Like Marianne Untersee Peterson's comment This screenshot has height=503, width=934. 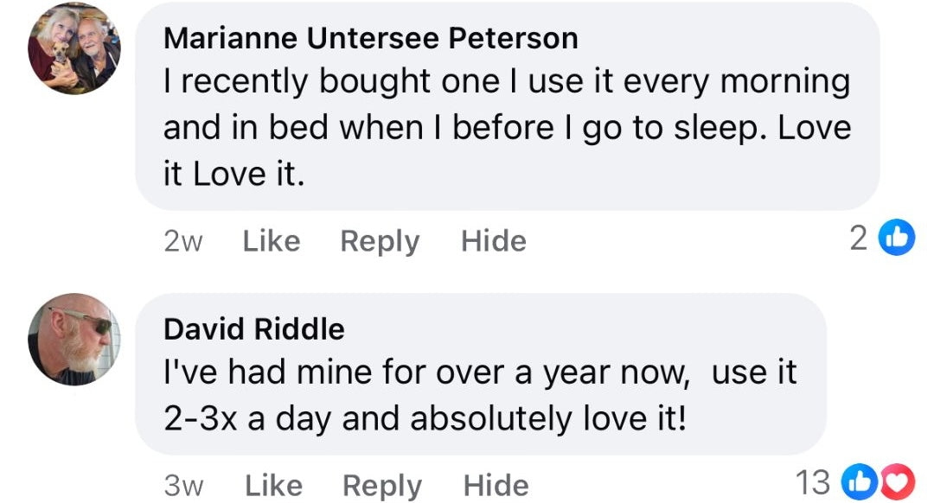tap(271, 240)
